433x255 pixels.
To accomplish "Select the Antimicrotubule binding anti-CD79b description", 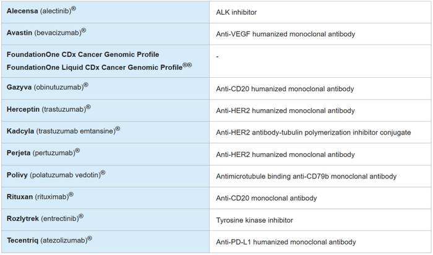I will tap(306, 177).
